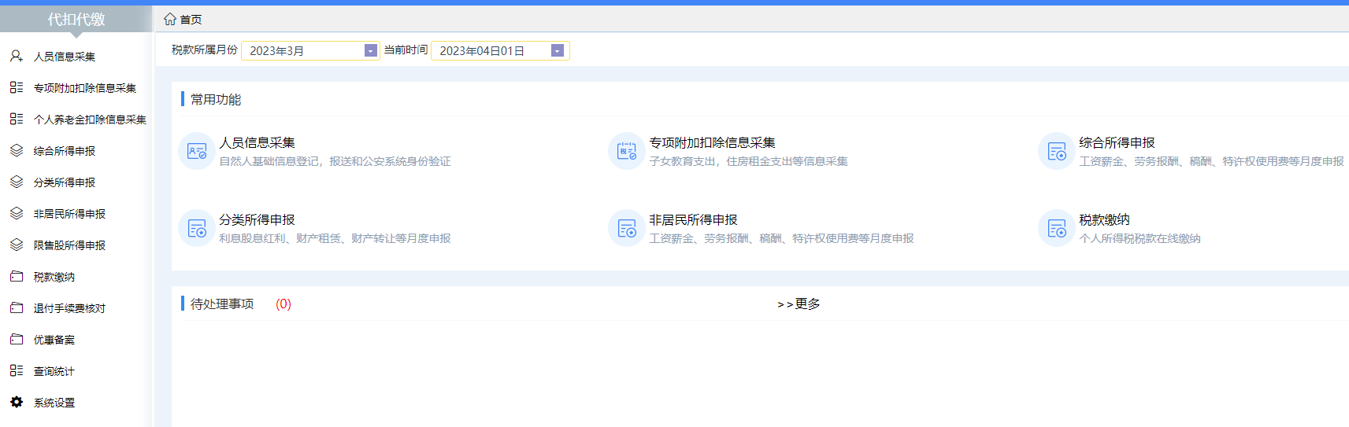Click the round 人员信息采集 card icon
The height and width of the screenshot is (427, 1349).
coord(197,151)
